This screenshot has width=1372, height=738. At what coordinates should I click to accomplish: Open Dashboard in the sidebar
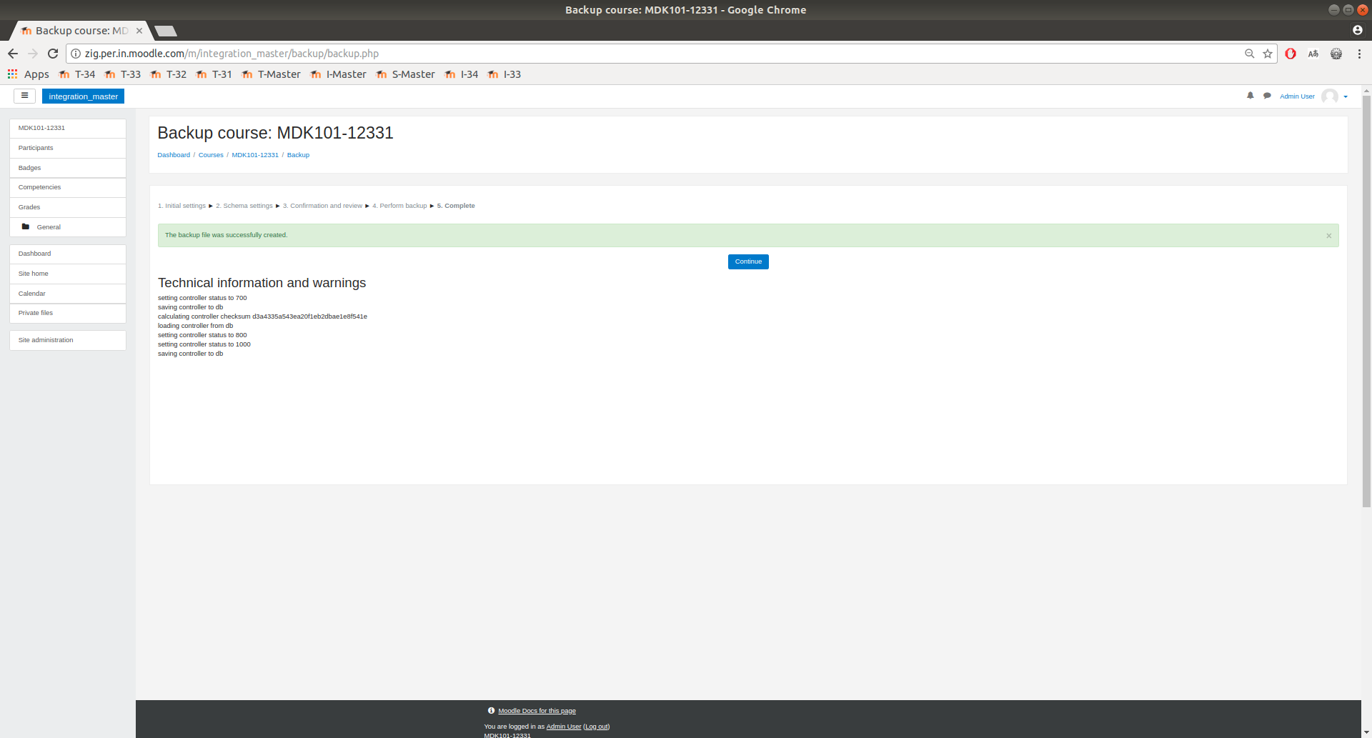[68, 254]
